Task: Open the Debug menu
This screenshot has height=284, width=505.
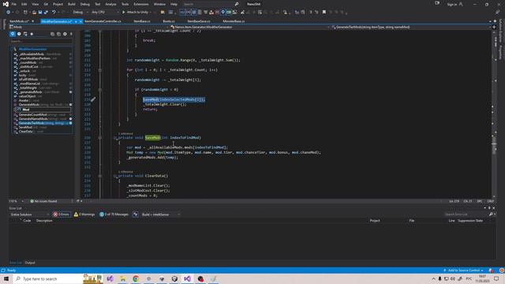Action: pyautogui.click(x=85, y=4)
